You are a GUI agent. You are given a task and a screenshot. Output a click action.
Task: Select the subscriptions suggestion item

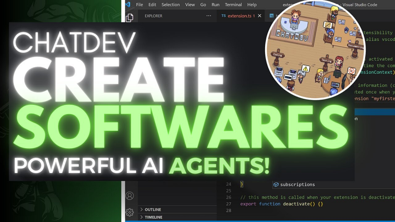point(297,185)
